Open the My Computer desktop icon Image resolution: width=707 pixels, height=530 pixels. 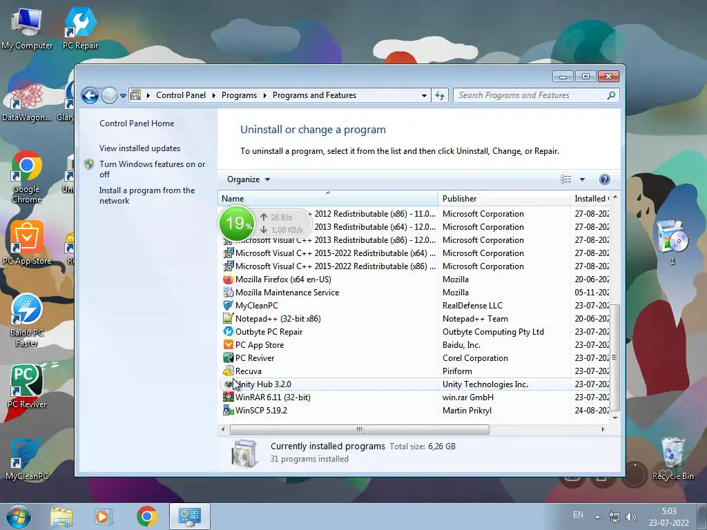click(27, 28)
